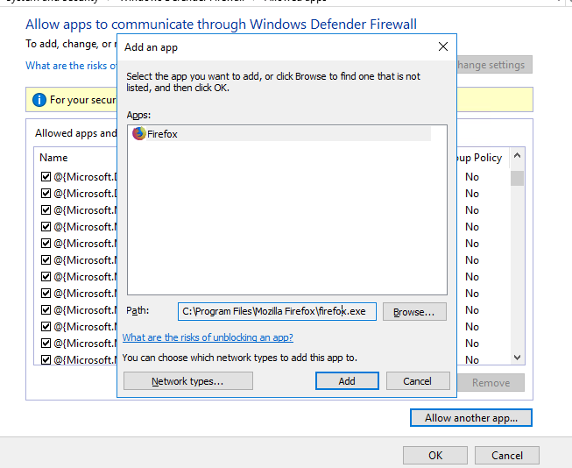Sort by the Name column header
The width and height of the screenshot is (572, 468).
point(53,158)
